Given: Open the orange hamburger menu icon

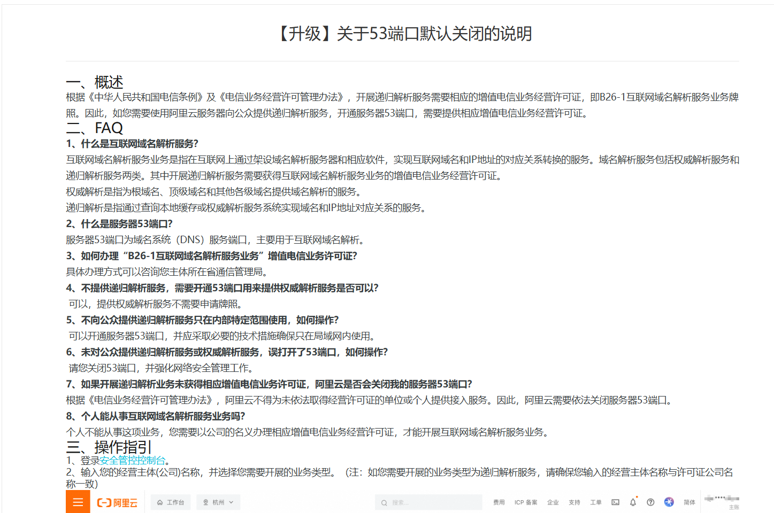Looking at the screenshot, I should click(x=78, y=502).
